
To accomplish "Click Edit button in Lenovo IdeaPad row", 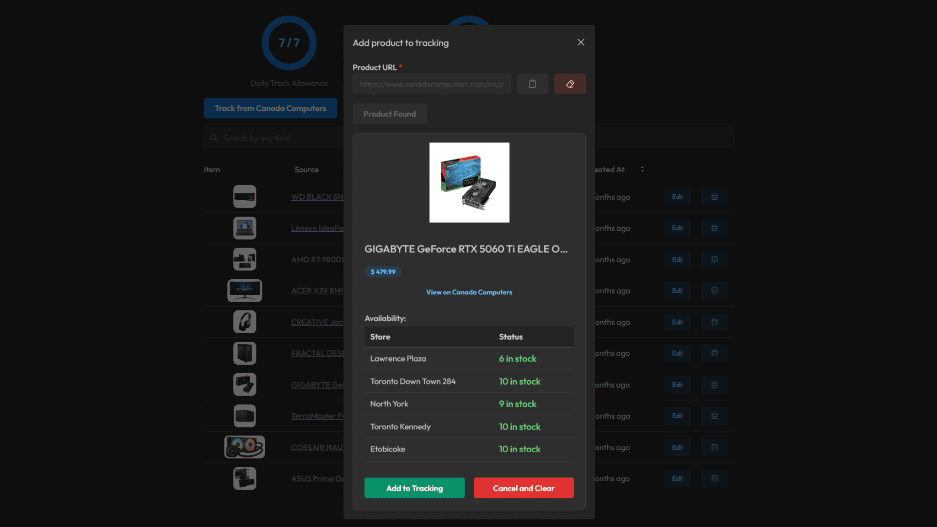I will tap(677, 228).
